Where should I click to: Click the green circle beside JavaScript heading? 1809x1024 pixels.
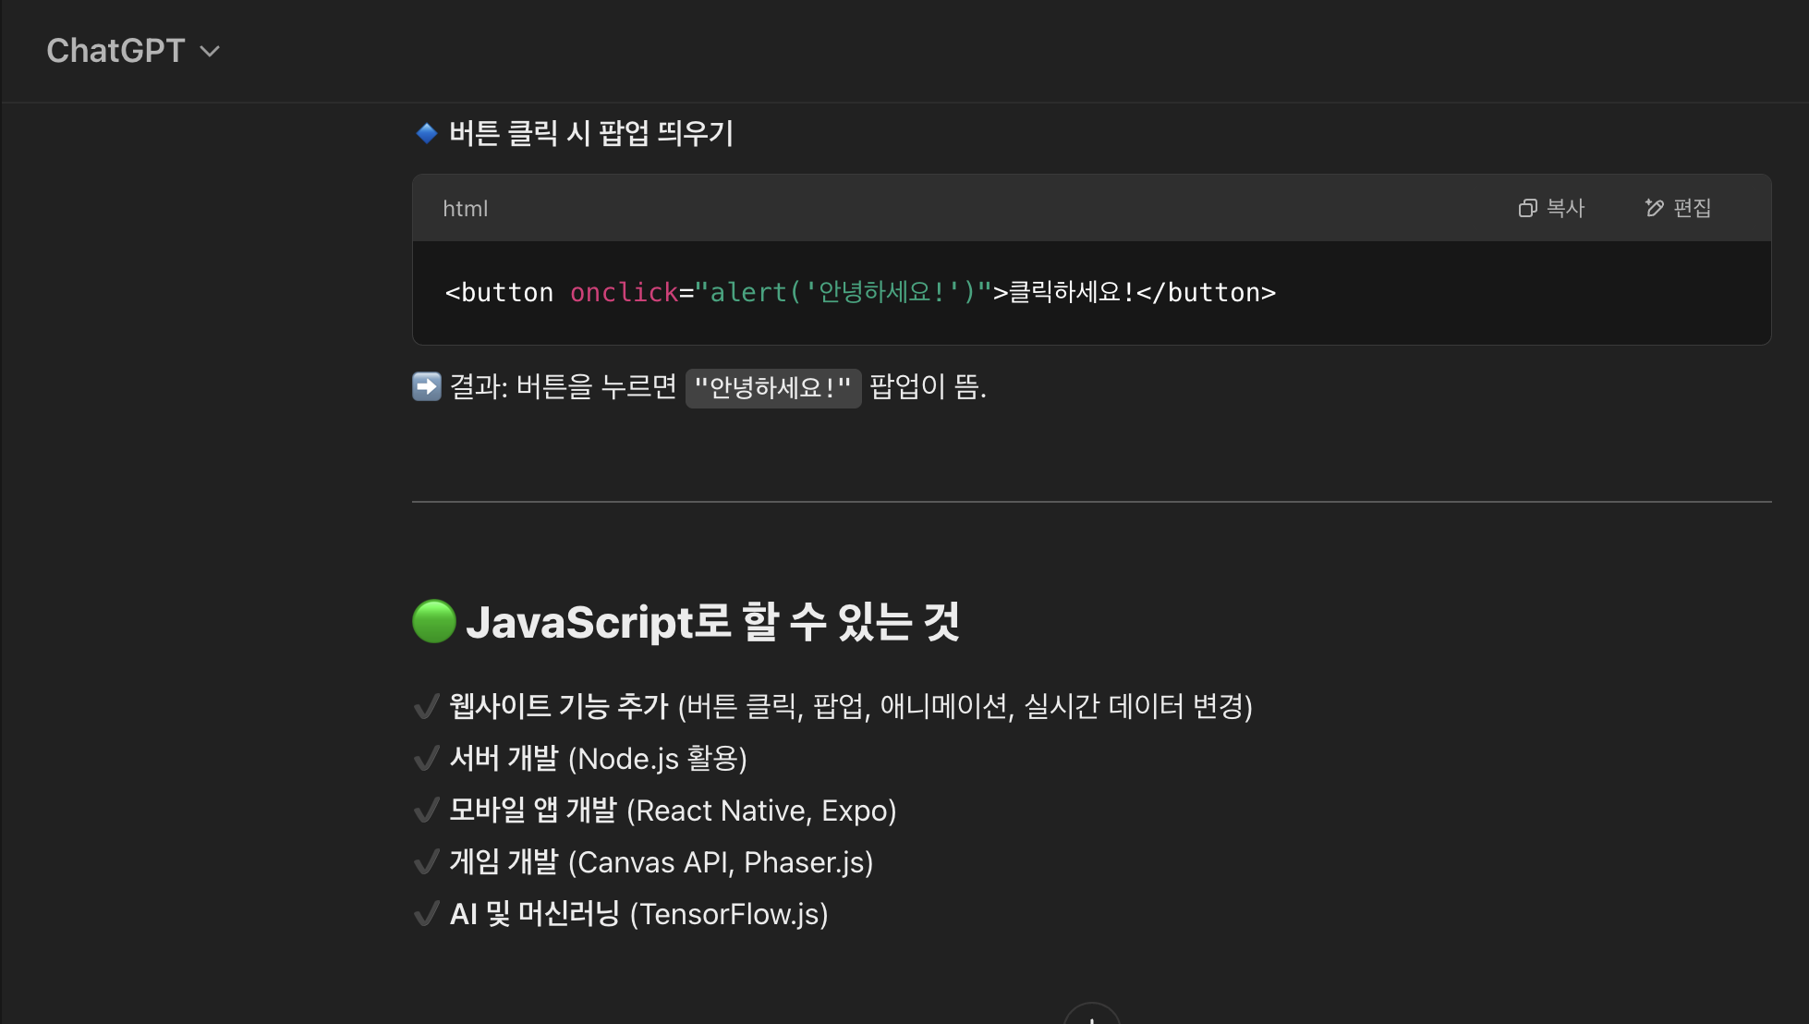click(x=434, y=621)
